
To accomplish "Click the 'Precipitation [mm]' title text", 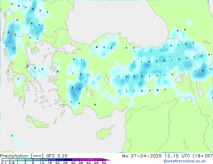I will [22, 156].
